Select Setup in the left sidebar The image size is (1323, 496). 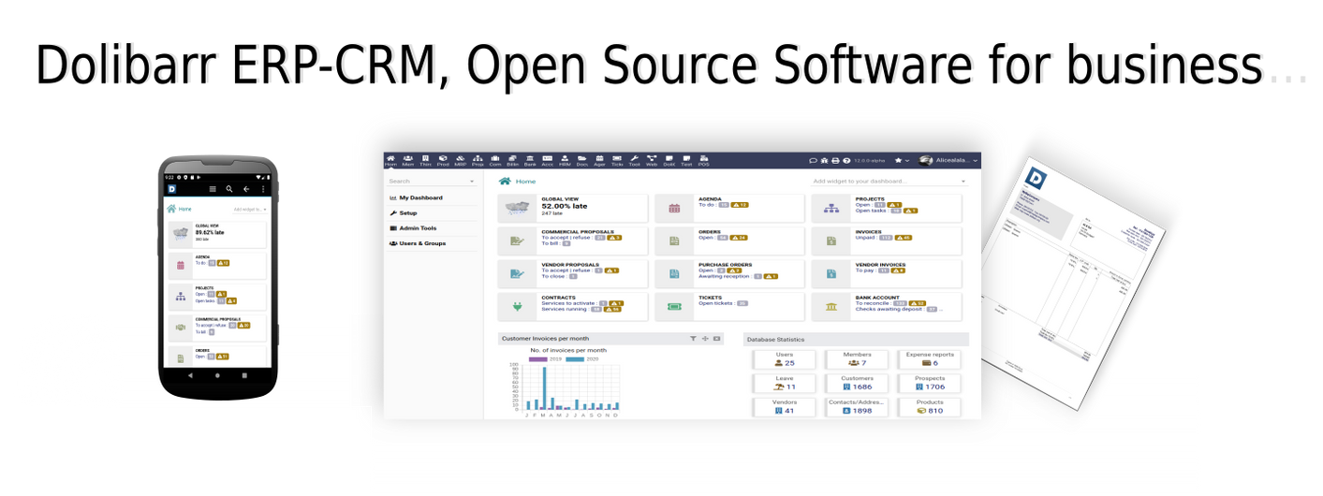(408, 213)
